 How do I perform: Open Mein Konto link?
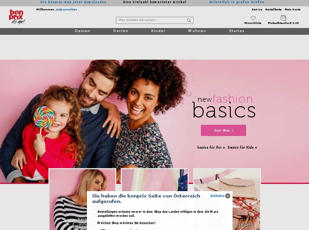click(292, 9)
